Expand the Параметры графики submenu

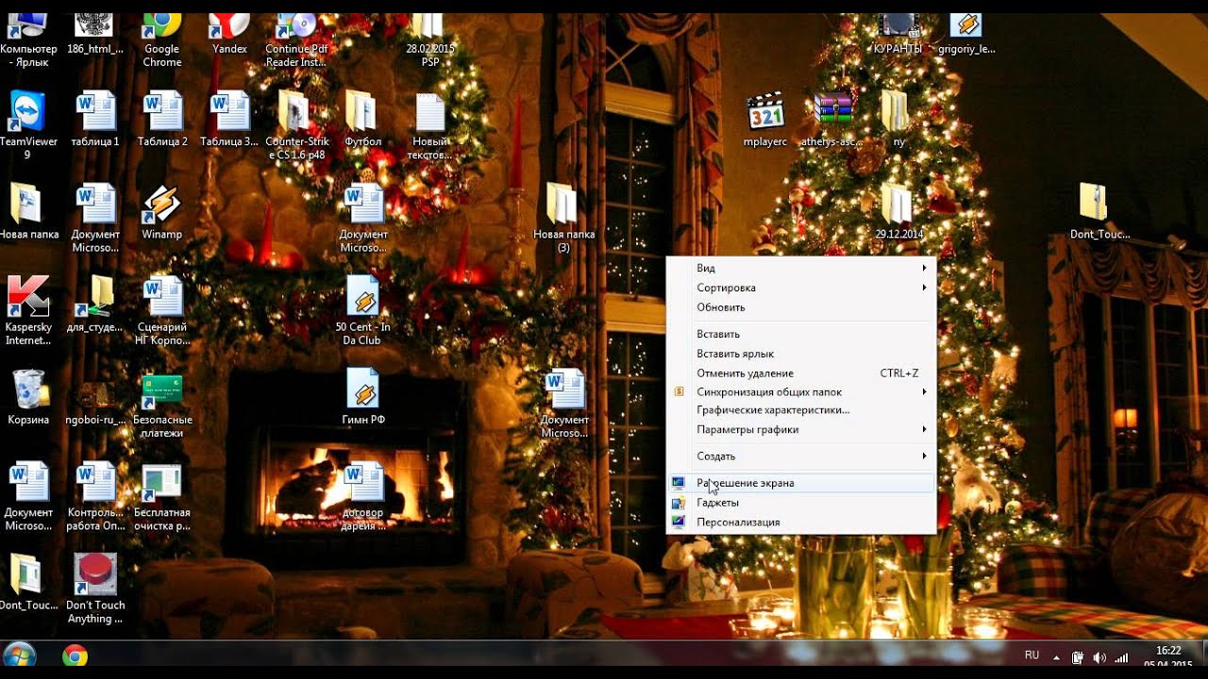pyautogui.click(x=801, y=429)
